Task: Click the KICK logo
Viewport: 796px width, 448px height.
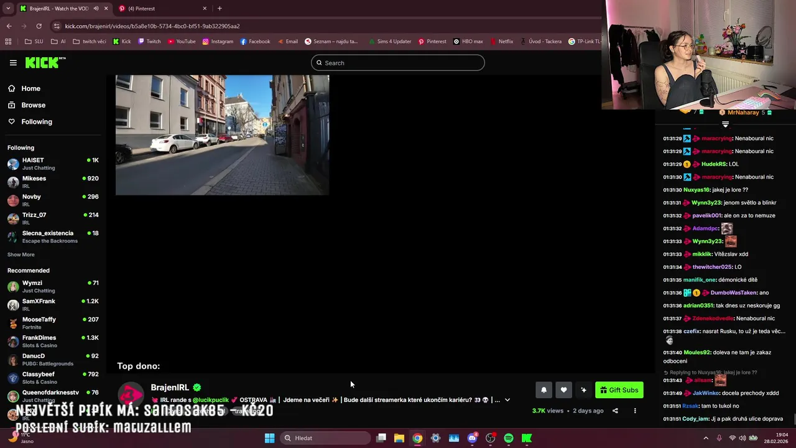Action: 45,63
